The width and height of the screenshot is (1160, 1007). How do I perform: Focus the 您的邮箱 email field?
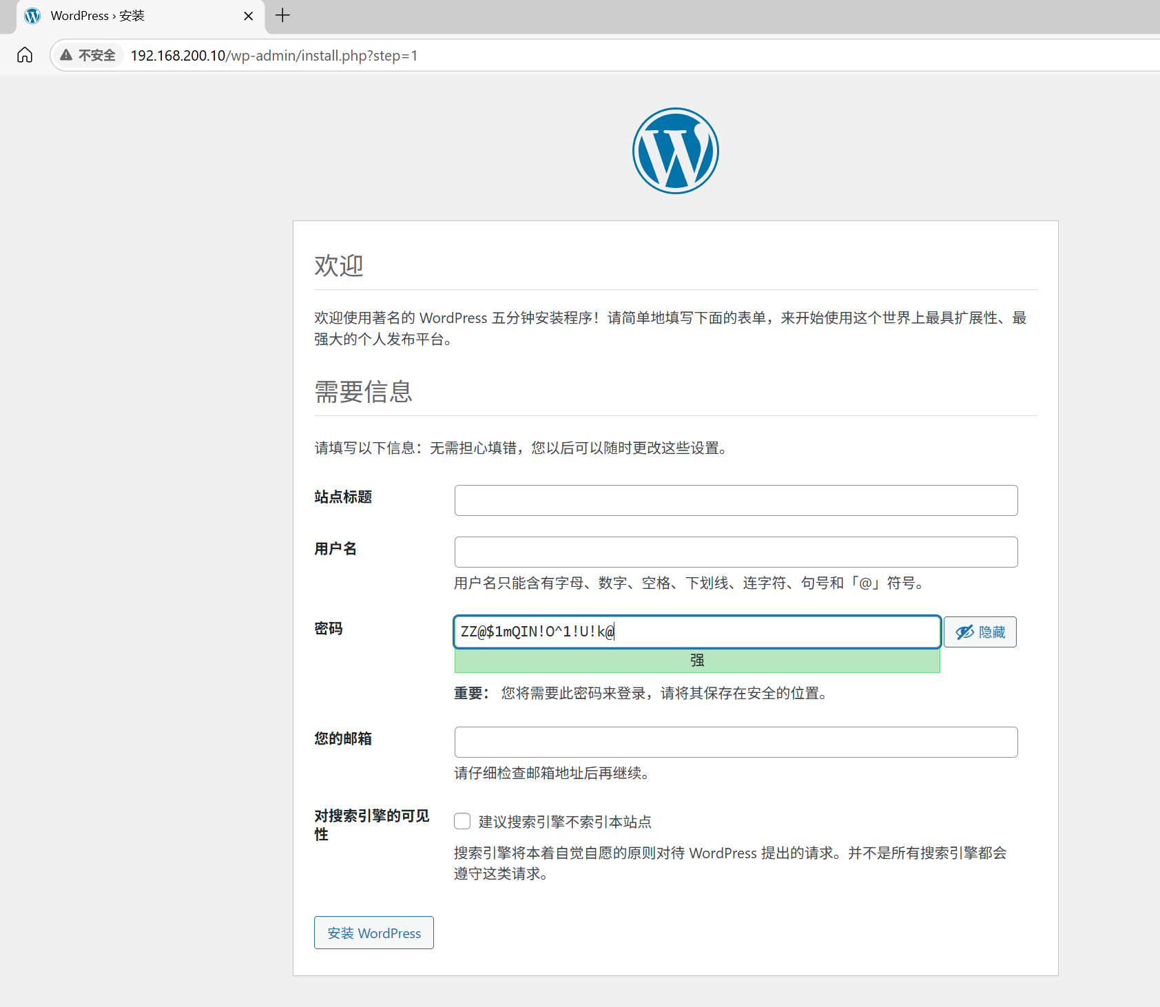736,742
